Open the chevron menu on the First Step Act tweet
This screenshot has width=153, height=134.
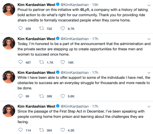point(149,107)
